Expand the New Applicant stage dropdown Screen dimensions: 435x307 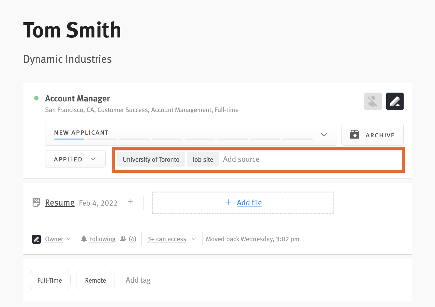(x=324, y=134)
